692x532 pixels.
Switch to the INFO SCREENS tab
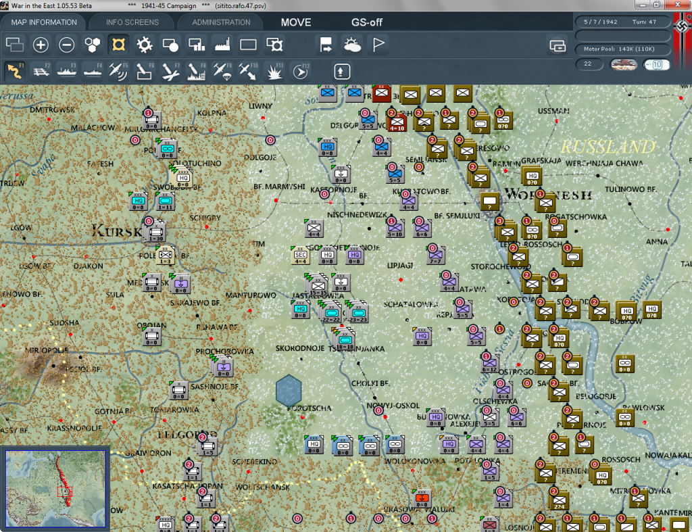pos(132,22)
